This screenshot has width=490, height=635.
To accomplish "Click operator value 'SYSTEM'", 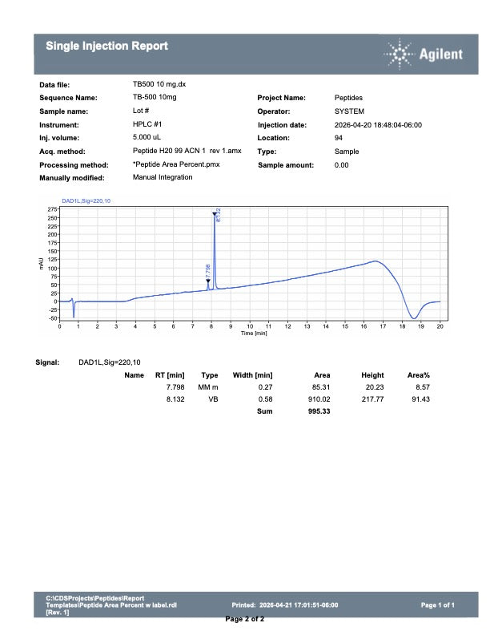I will tap(349, 111).
